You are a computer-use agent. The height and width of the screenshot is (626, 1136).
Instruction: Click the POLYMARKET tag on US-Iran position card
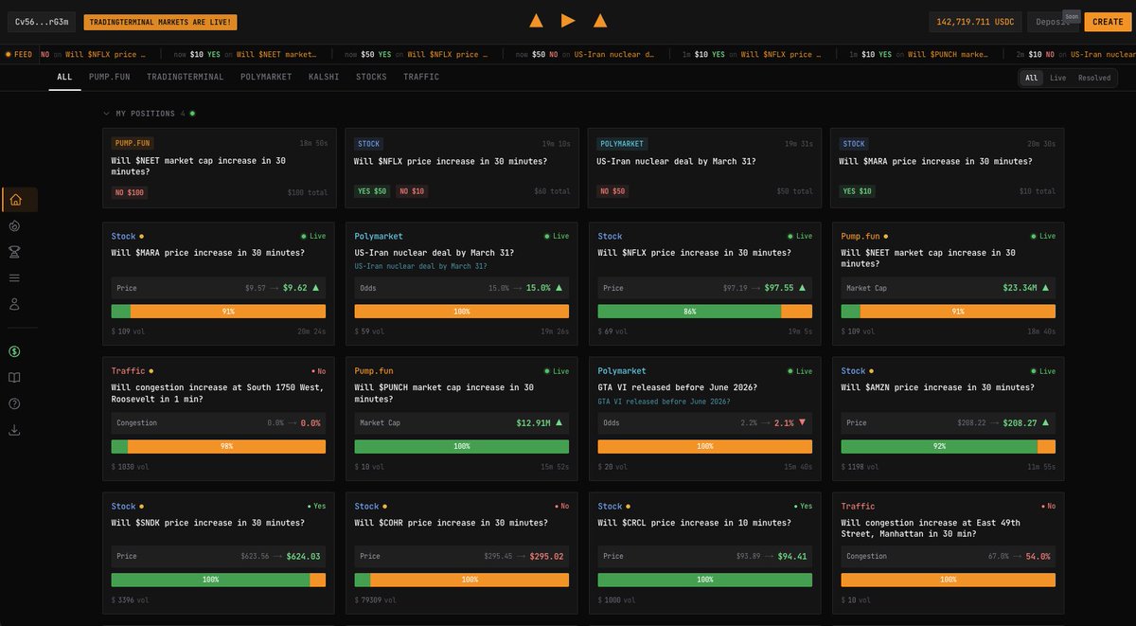622,144
